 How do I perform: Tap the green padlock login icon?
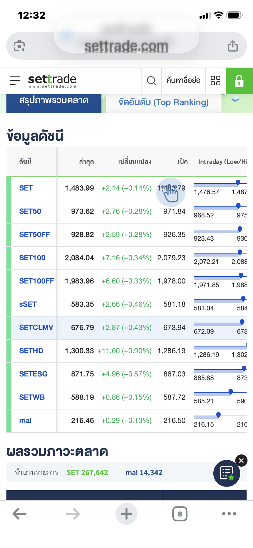click(239, 81)
